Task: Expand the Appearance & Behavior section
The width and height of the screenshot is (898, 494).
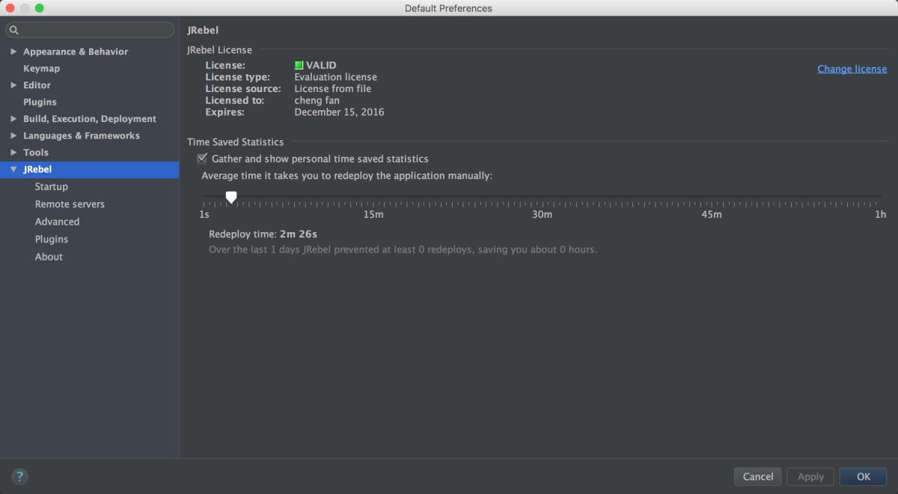Action: click(x=14, y=52)
